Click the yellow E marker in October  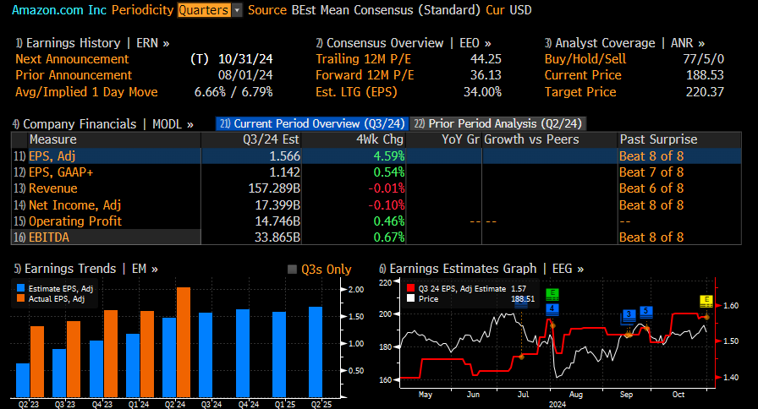coord(706,301)
